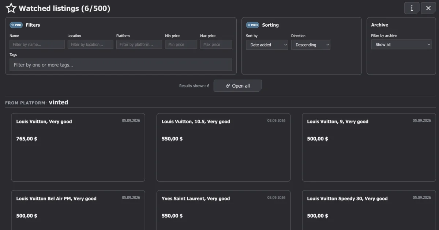Open the Louis Vuitton Speedy 30 listing

369,210
